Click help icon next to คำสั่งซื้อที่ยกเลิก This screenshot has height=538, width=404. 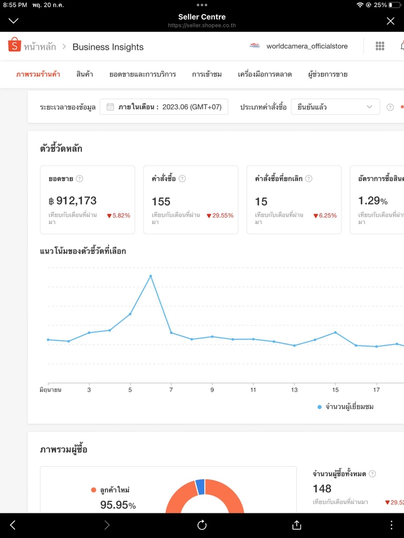tap(309, 178)
